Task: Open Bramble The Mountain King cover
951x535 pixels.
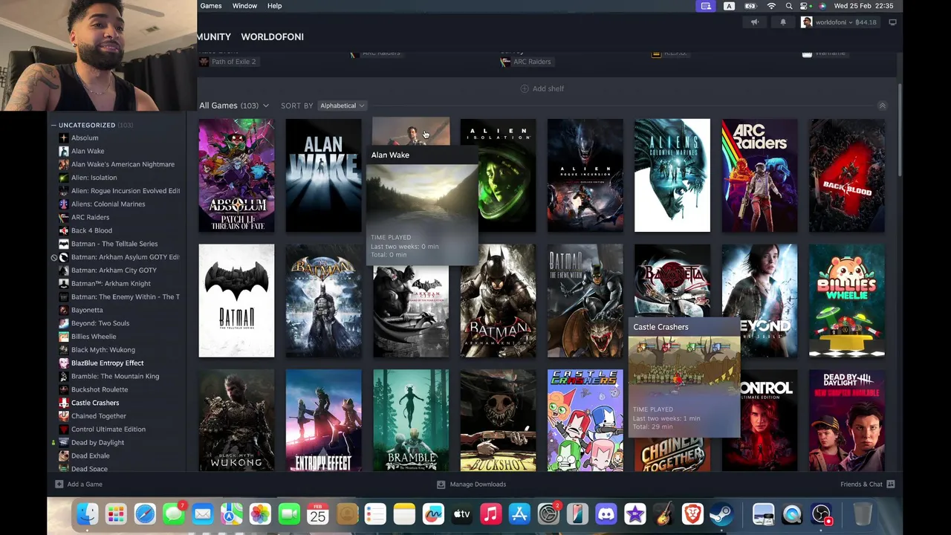Action: tap(411, 421)
